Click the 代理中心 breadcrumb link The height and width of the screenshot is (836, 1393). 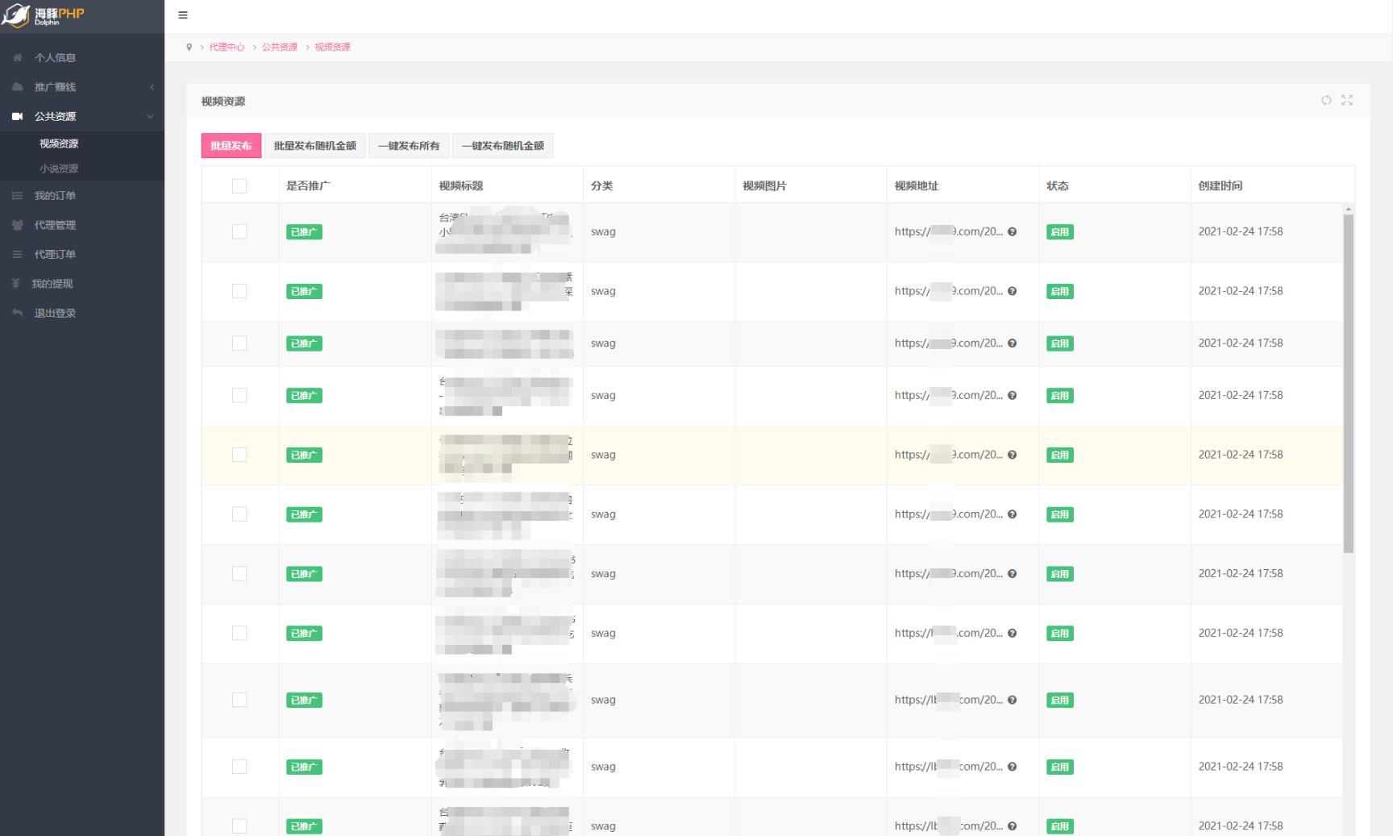(x=227, y=48)
